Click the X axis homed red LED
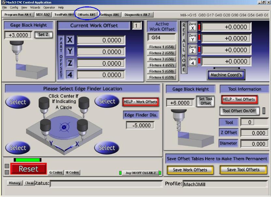This screenshot has height=197, width=271. pos(199,27)
